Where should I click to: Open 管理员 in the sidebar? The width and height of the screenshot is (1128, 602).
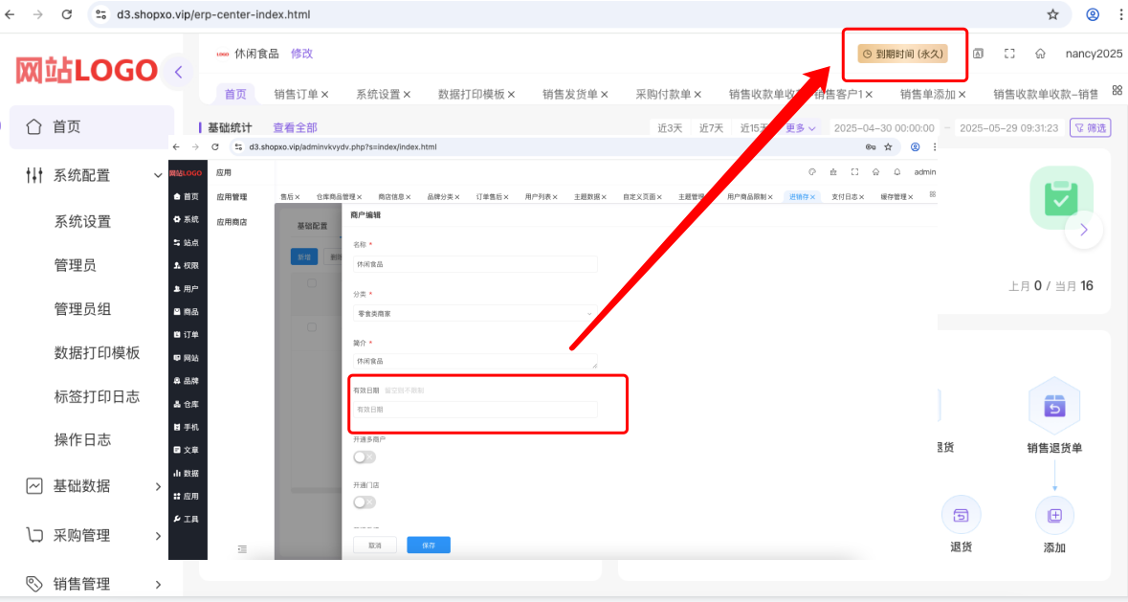coord(75,265)
